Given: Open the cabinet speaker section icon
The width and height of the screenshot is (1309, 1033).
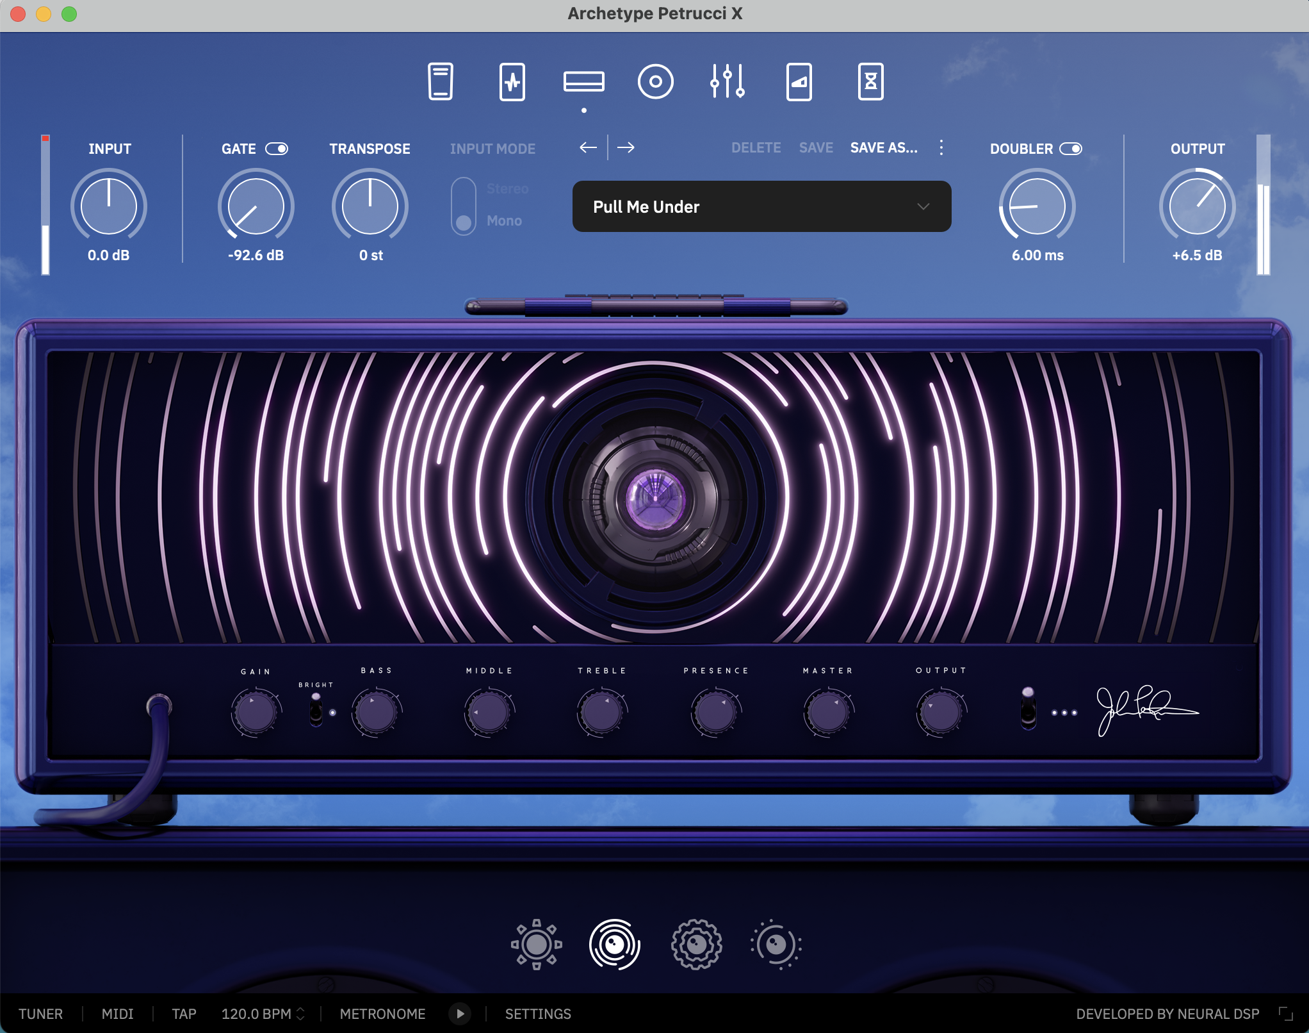Looking at the screenshot, I should point(655,81).
